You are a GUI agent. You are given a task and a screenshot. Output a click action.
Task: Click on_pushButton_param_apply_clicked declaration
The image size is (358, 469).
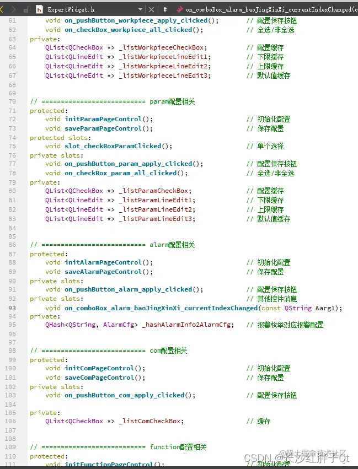[x=129, y=164]
